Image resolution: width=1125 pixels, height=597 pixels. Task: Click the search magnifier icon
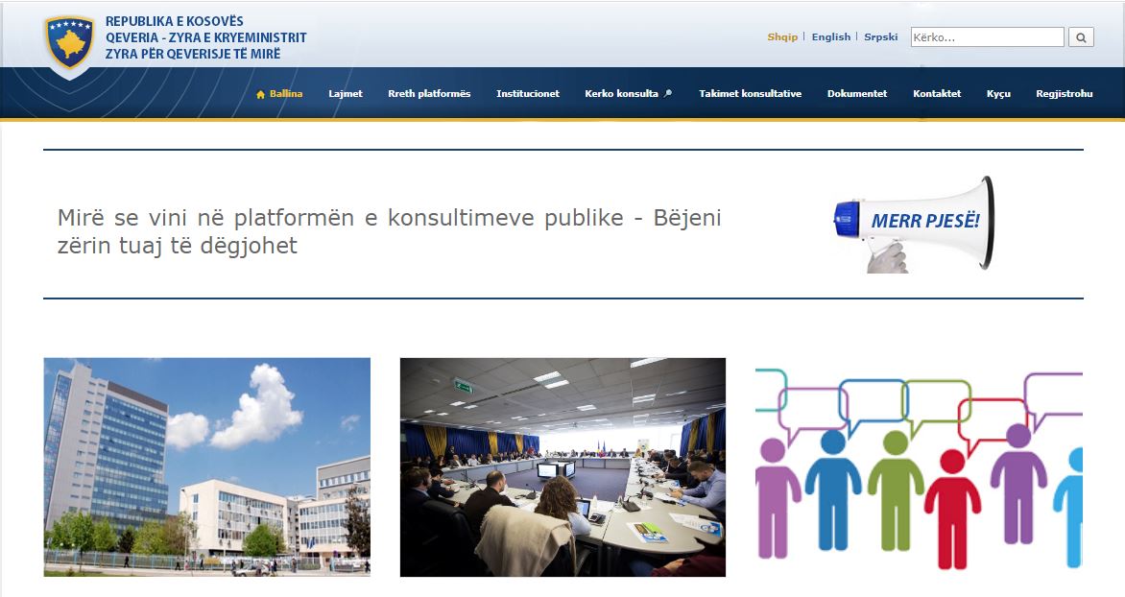(1082, 36)
